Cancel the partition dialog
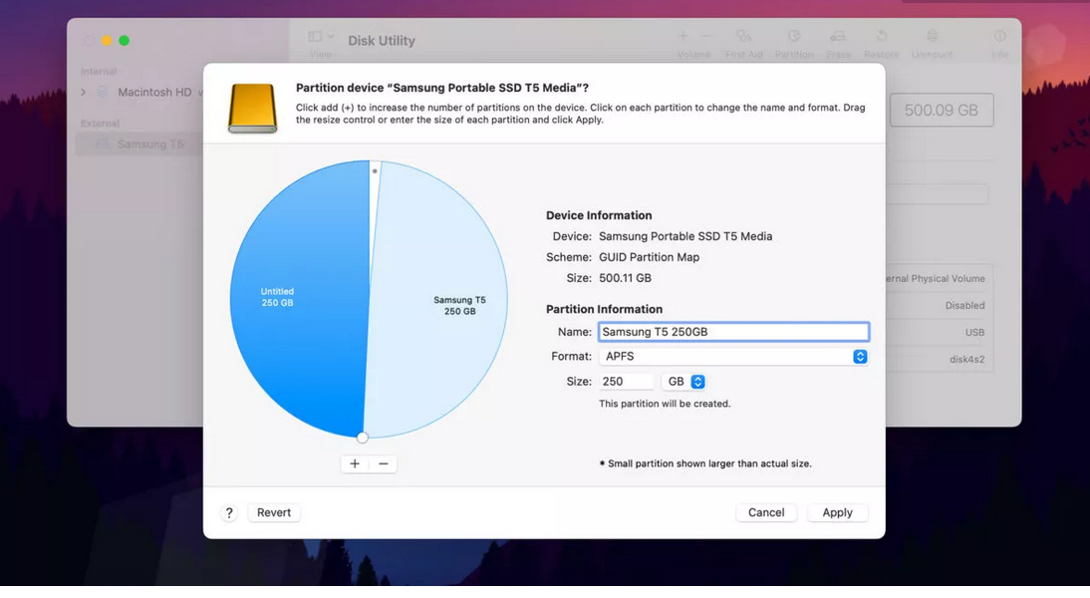Screen dimensions: 1090x598 coord(766,512)
